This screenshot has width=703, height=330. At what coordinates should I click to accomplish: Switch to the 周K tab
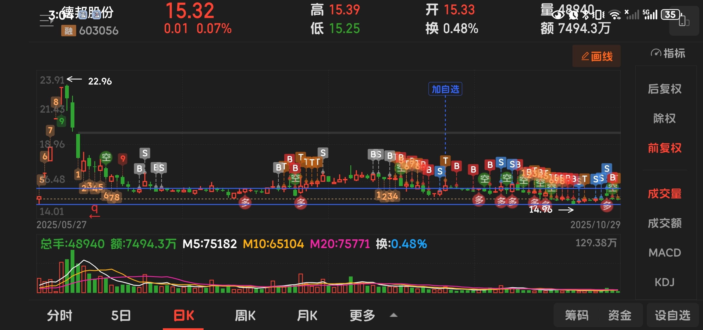pyautogui.click(x=245, y=316)
